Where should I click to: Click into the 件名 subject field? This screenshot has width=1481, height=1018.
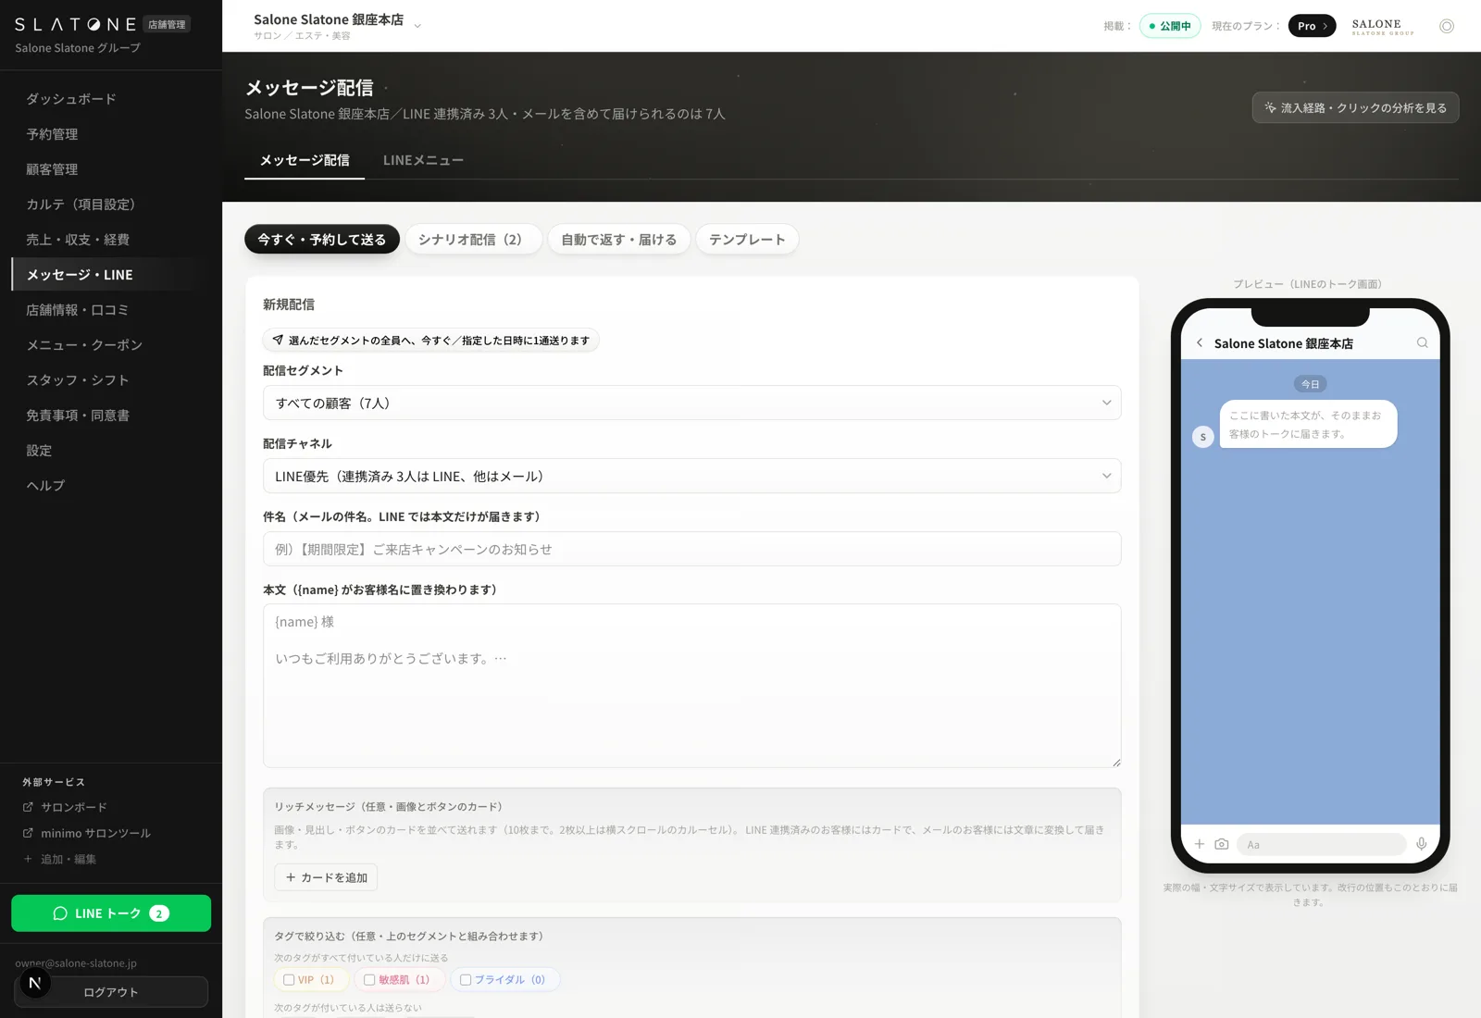click(x=692, y=549)
